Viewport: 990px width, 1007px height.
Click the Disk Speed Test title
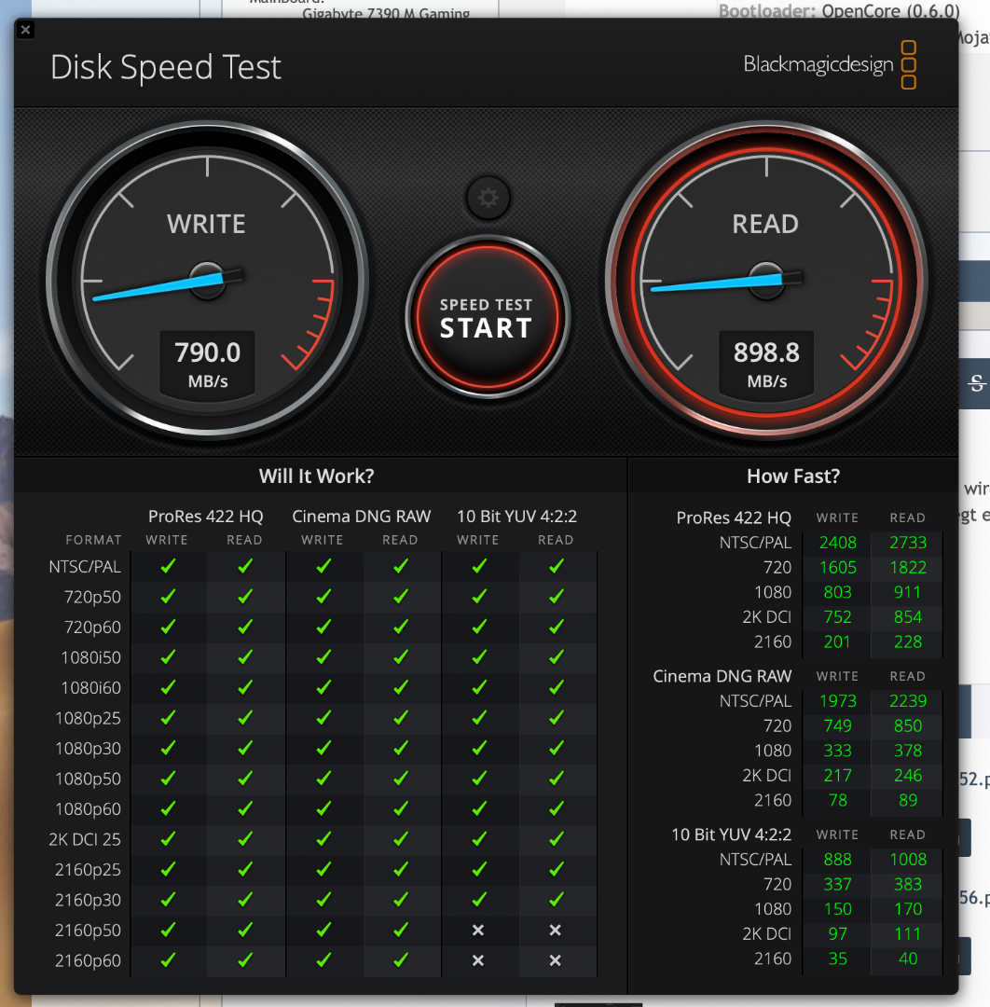click(166, 67)
